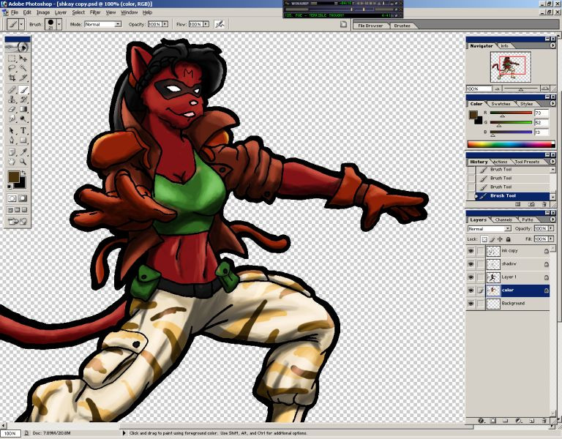Select the Path Selection tool

(x=12, y=131)
